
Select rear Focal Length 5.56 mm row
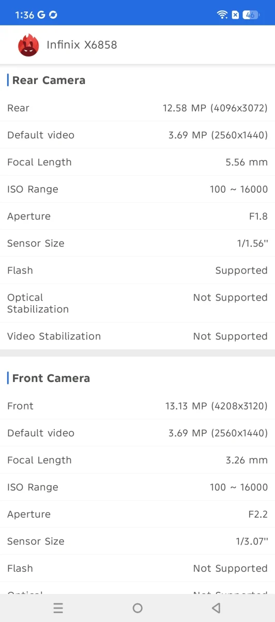click(137, 162)
